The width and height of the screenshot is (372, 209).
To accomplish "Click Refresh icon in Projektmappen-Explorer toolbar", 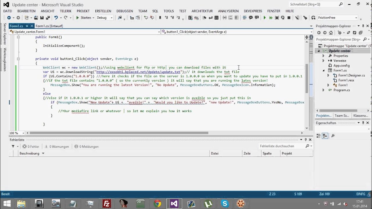I will [354, 33].
